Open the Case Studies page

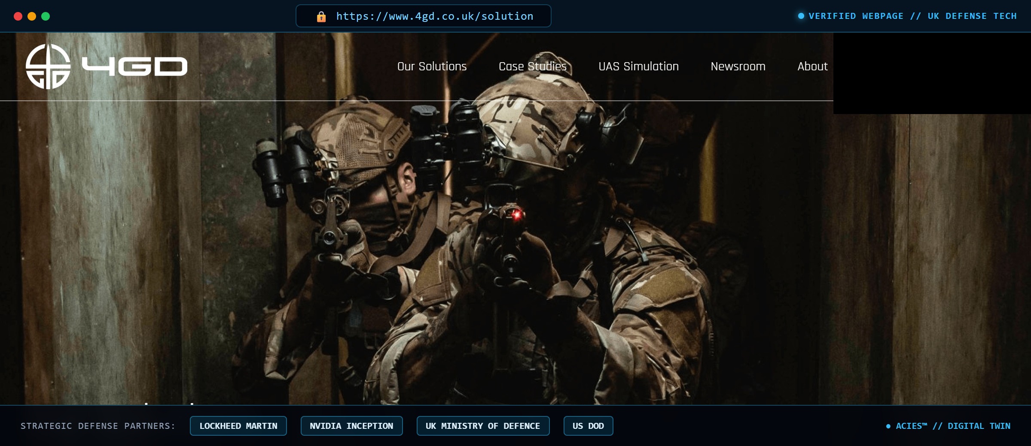pos(533,66)
